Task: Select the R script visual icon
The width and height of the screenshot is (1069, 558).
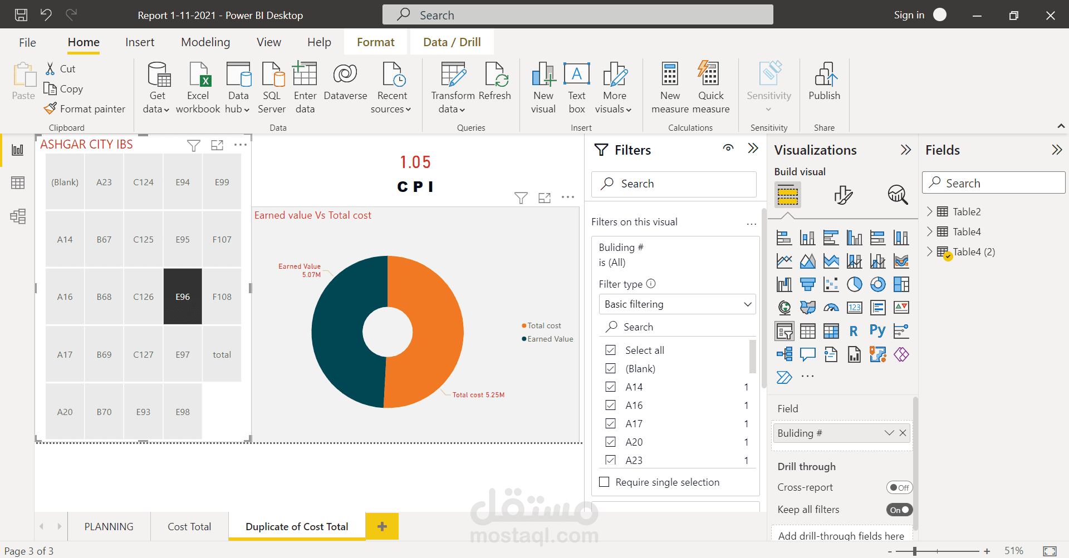Action: pyautogui.click(x=854, y=330)
